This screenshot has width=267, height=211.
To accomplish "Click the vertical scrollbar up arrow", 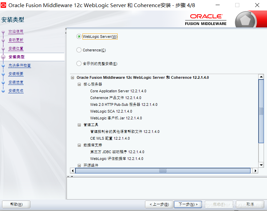I will click(261, 77).
